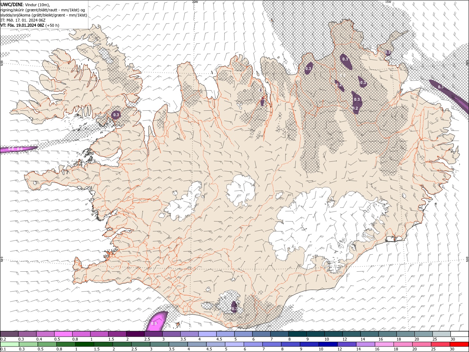
Task: Select the pale pink 16 swatch in lower legend row
Action: click(x=384, y=344)
